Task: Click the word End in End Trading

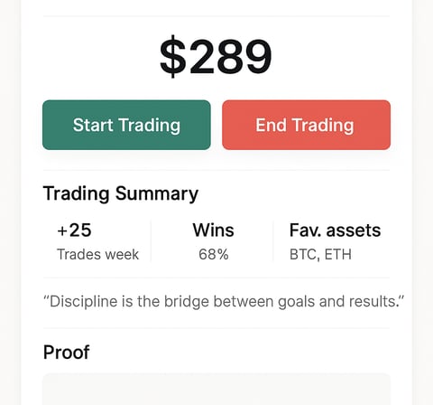Action: (x=271, y=125)
